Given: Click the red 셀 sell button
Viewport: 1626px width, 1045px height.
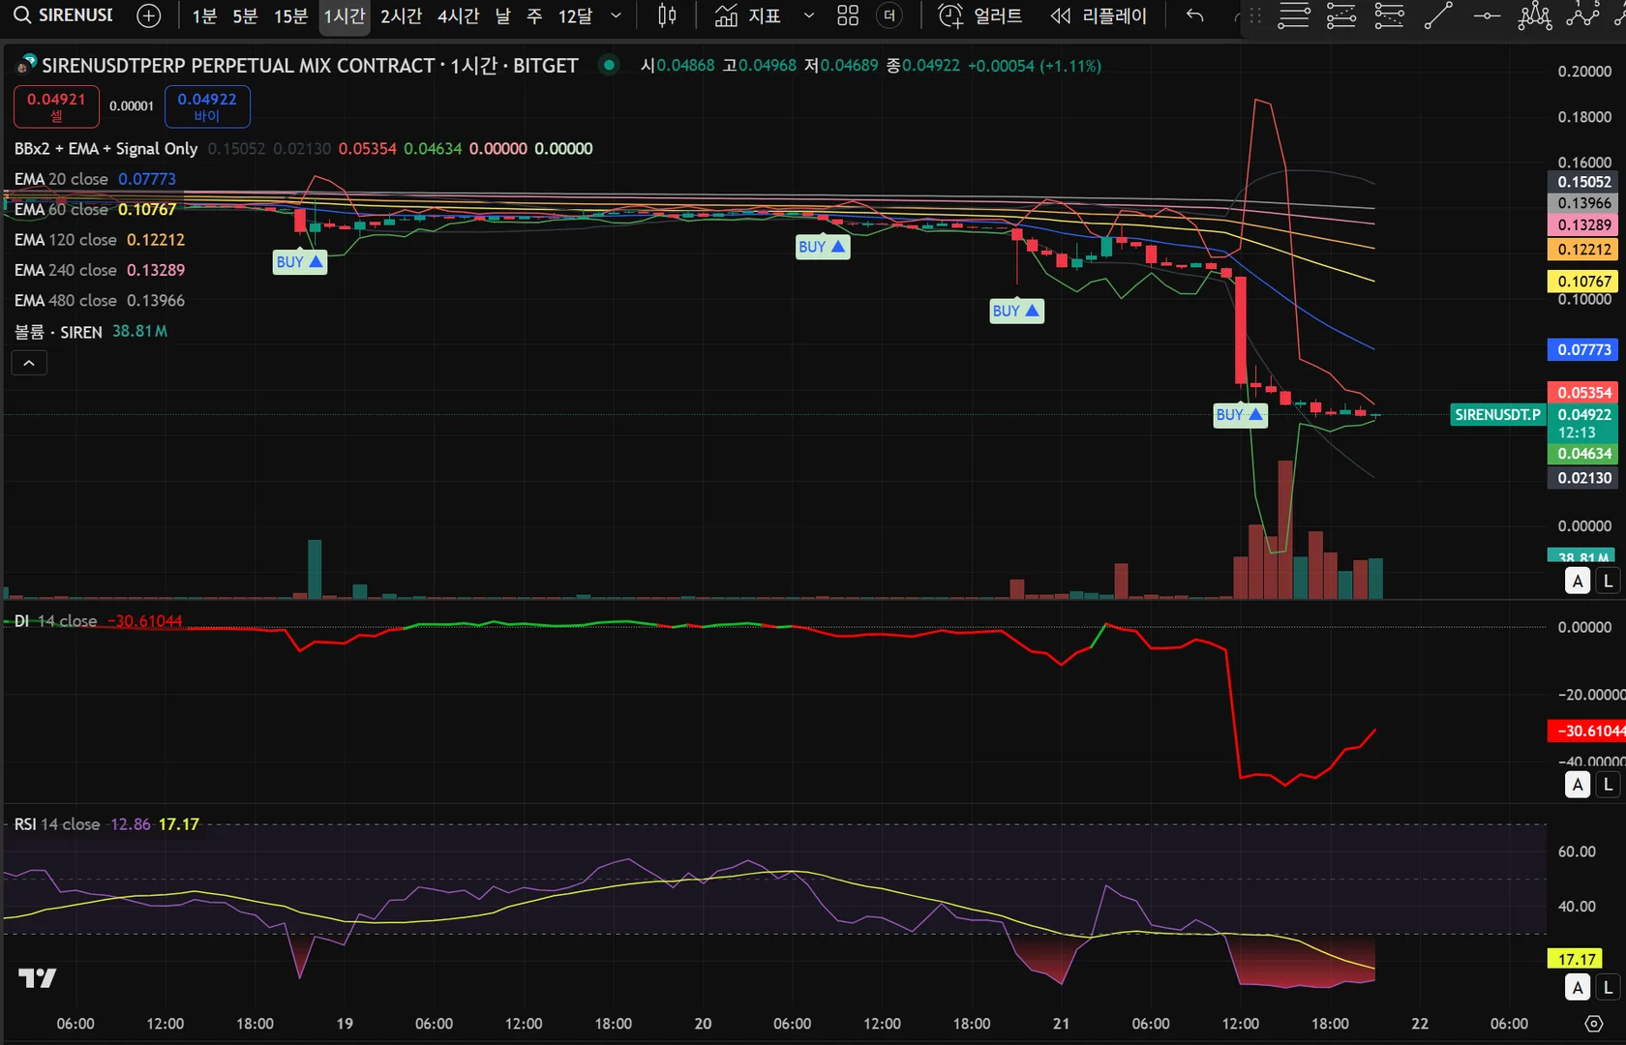Looking at the screenshot, I should pyautogui.click(x=56, y=106).
